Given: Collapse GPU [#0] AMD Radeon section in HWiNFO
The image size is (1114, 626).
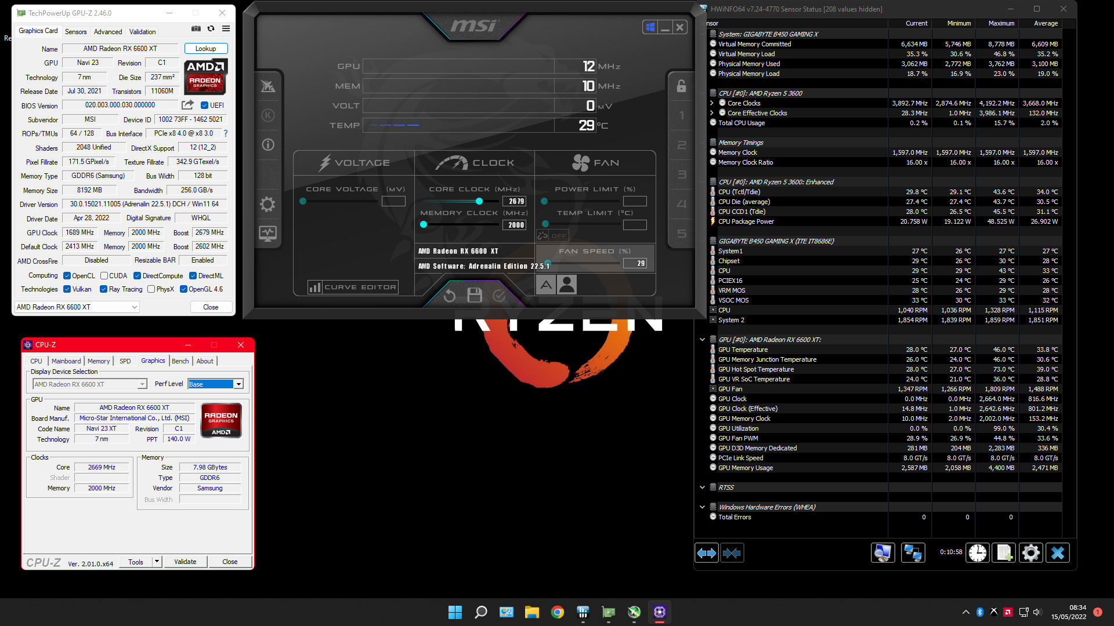Looking at the screenshot, I should (702, 340).
